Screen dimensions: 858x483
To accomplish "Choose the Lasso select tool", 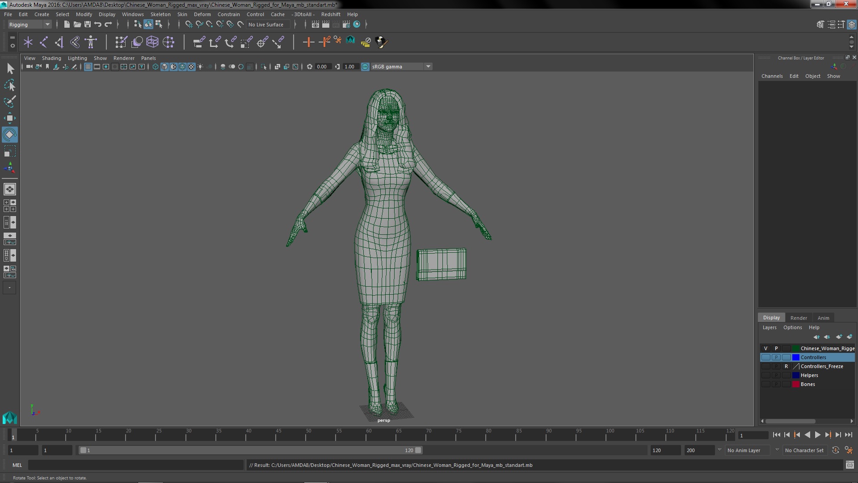I will 10,85.
